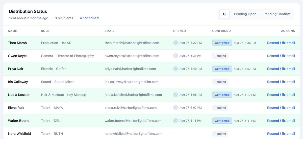The width and height of the screenshot is (303, 143).
Task: Resend or fix email for Theo Marsh
Action: click(281, 43)
